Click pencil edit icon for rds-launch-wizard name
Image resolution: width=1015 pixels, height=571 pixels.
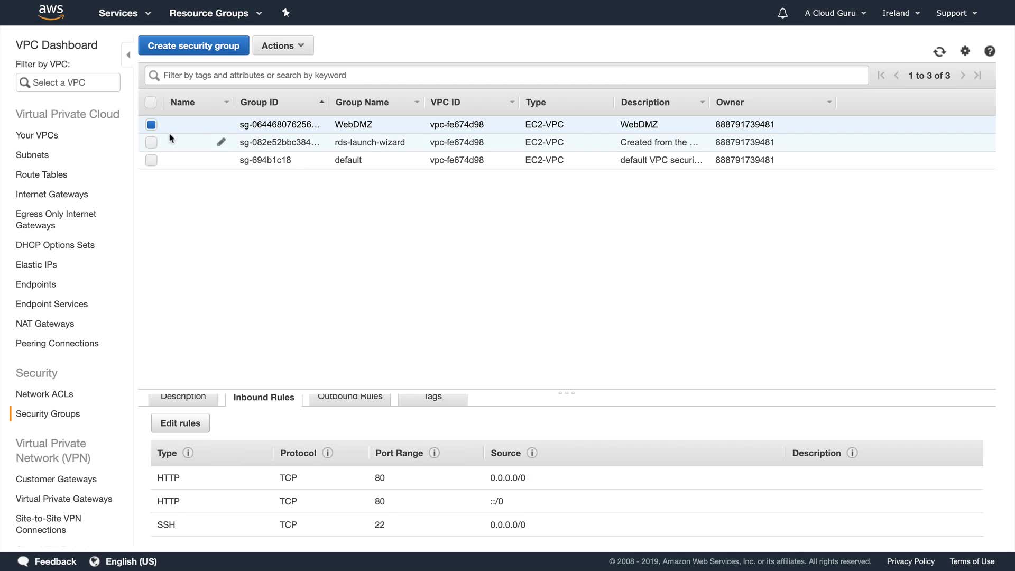pos(222,142)
